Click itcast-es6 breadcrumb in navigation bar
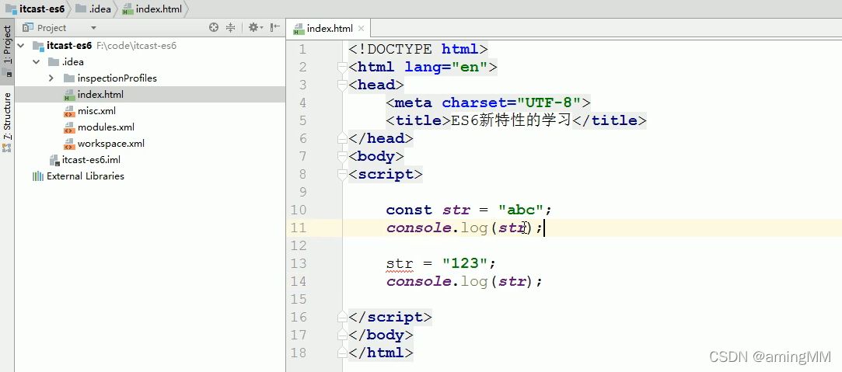The width and height of the screenshot is (842, 372). [x=36, y=9]
